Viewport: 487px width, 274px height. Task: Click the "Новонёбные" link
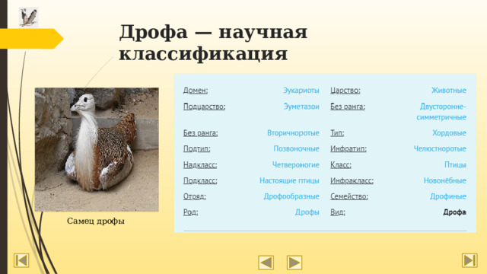pos(445,181)
